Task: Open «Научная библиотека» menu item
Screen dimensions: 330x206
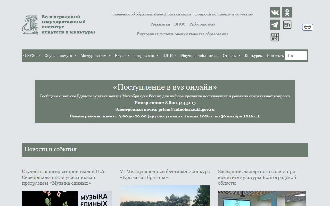Action: click(200, 56)
